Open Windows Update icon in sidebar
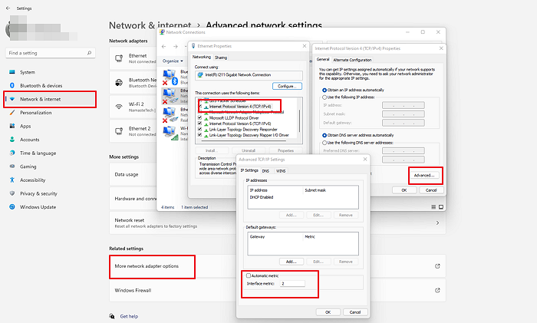 coord(12,207)
